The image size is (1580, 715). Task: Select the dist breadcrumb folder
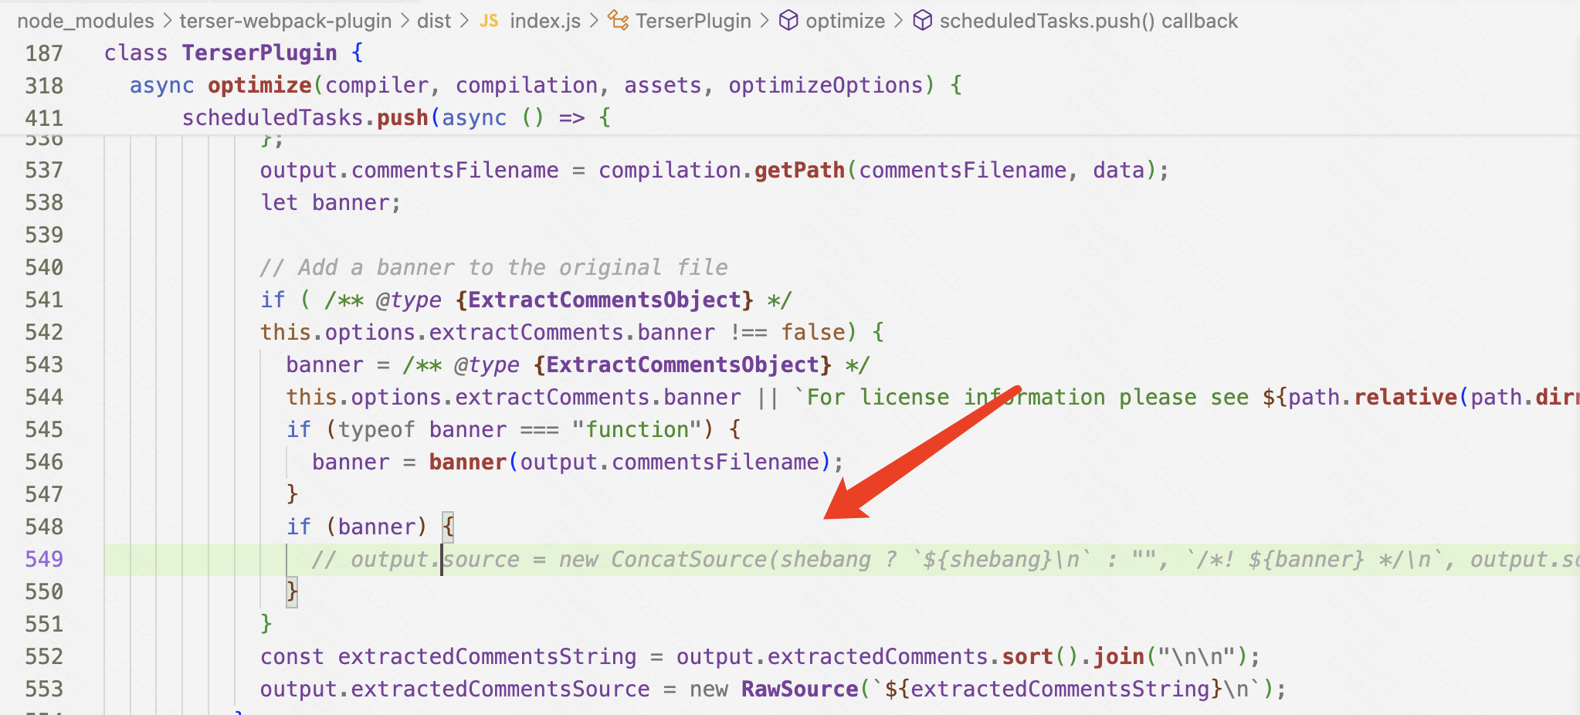tap(434, 21)
